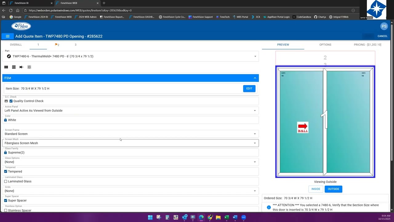
Task: Click the image icon beside Quality Control Check
Action: [x=6, y=101]
